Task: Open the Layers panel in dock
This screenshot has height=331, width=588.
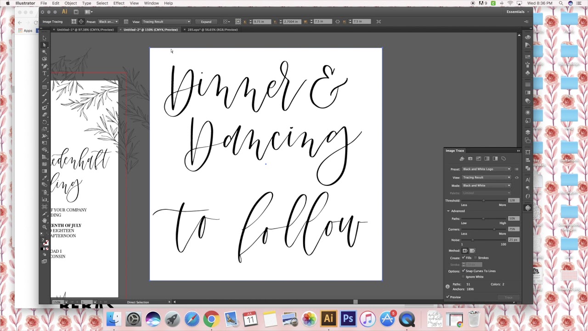Action: (x=528, y=132)
